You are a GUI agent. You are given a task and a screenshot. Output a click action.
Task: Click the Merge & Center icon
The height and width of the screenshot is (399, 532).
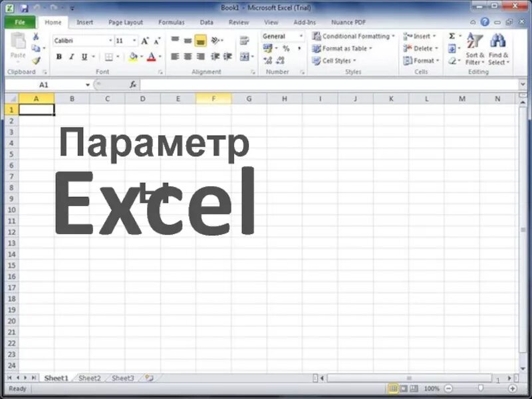click(244, 57)
